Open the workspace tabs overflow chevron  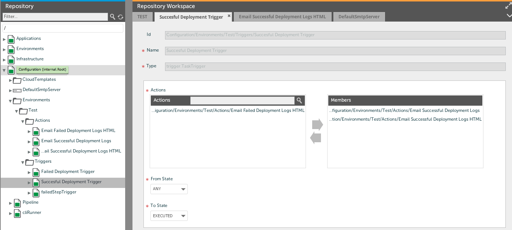tap(509, 15)
